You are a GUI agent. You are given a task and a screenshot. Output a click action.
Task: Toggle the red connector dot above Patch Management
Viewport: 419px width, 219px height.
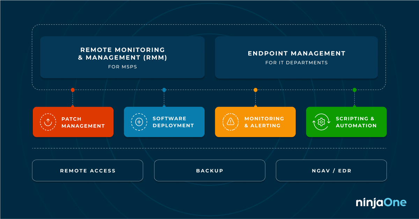(72, 90)
